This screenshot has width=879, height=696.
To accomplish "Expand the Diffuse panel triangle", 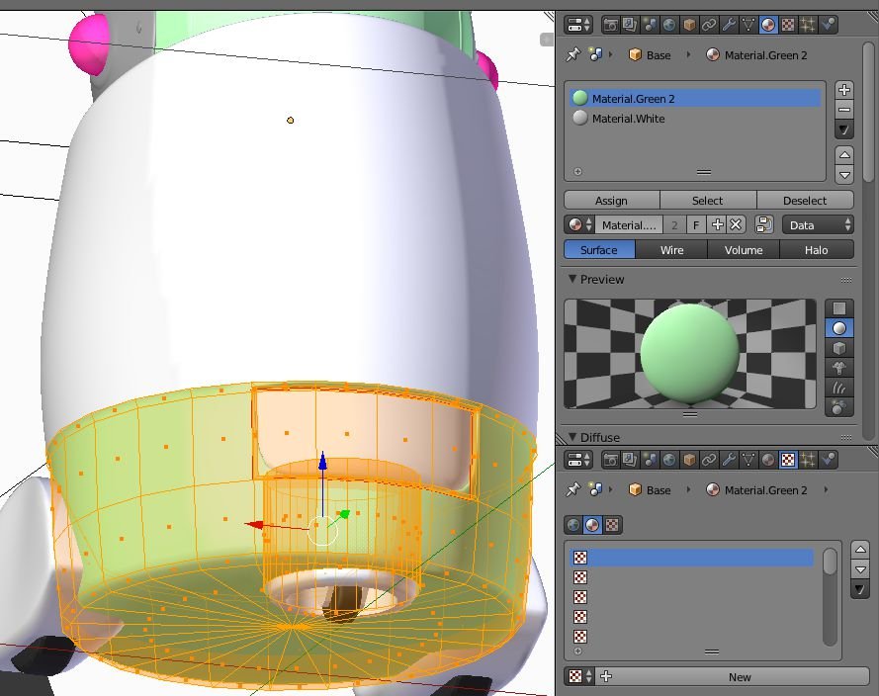I will pos(572,437).
